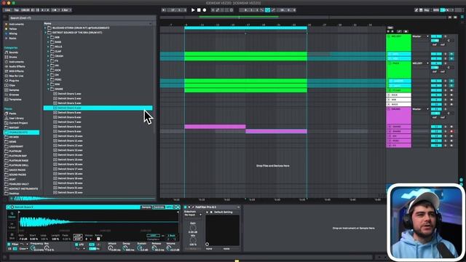Click the Tap tempo button
The height and width of the screenshot is (262, 466).
(x=16, y=10)
